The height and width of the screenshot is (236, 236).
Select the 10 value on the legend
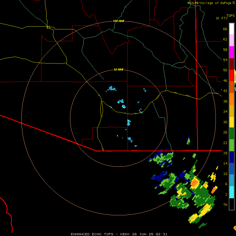point(225,174)
